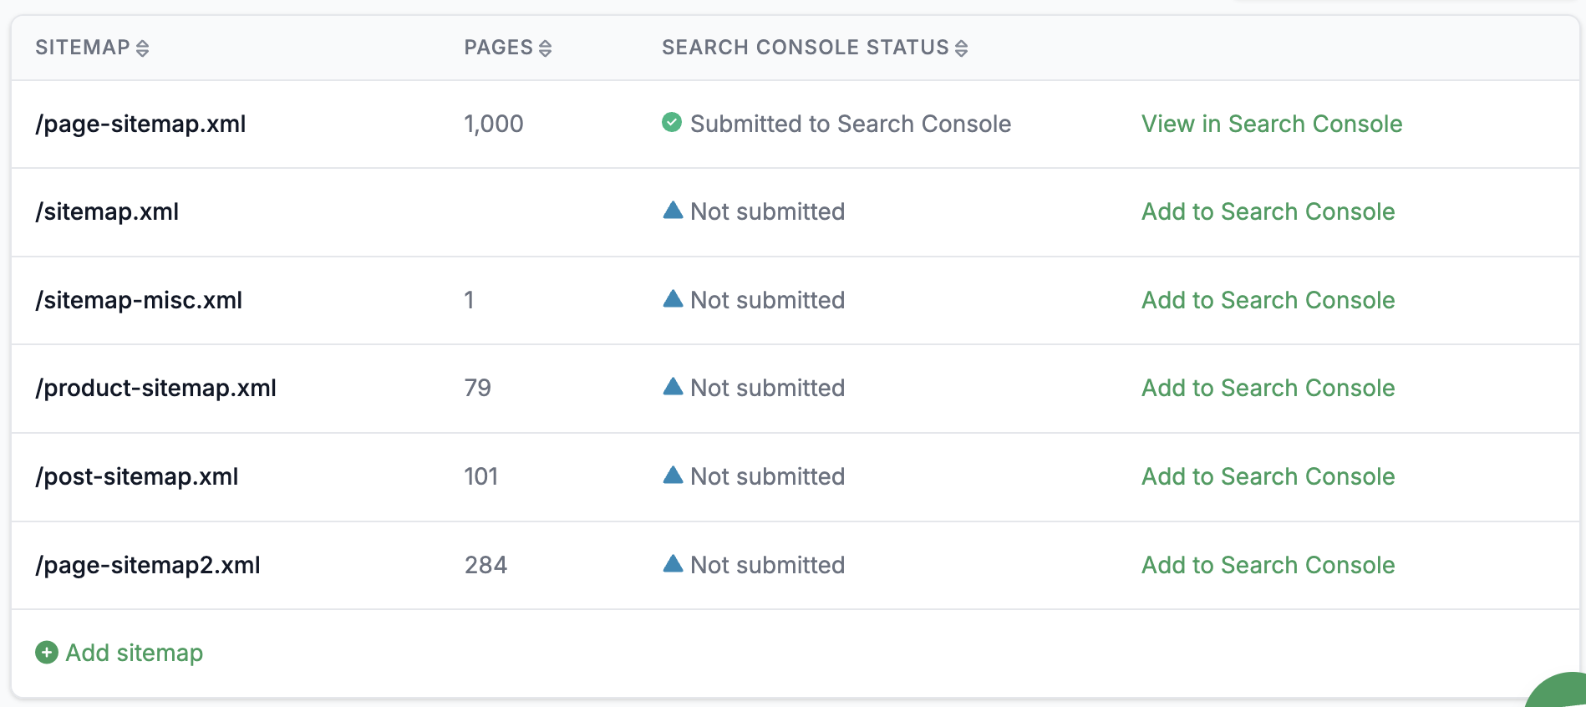Click the Add sitemap link
Image resolution: width=1586 pixels, height=707 pixels.
click(x=135, y=653)
